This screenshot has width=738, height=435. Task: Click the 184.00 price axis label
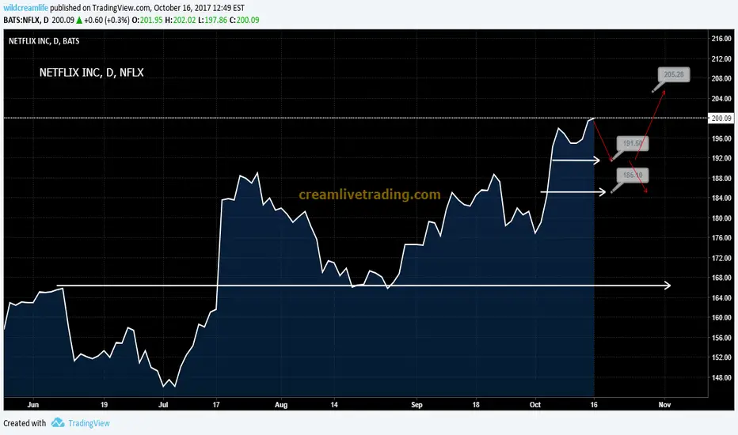(x=721, y=198)
